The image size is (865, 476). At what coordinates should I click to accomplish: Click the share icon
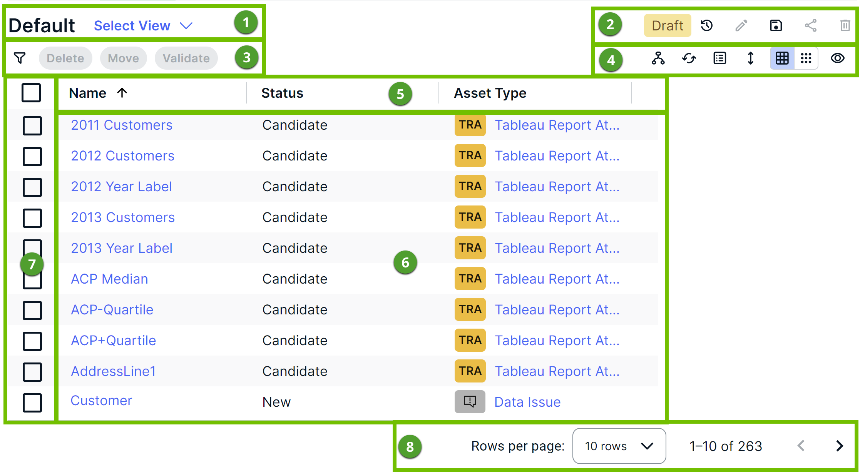810,26
